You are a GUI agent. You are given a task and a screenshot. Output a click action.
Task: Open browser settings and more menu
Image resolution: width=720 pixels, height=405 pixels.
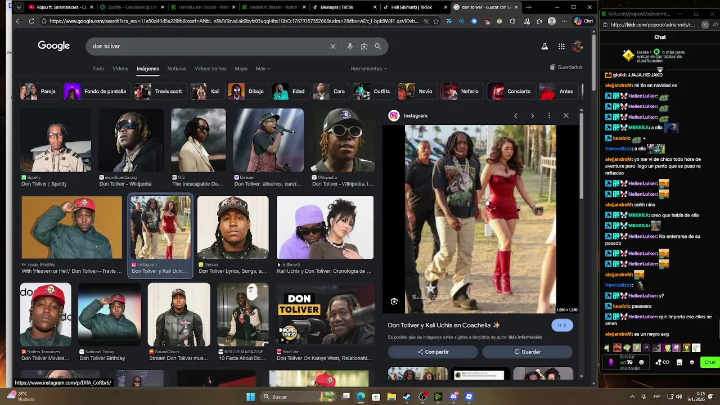[564, 21]
